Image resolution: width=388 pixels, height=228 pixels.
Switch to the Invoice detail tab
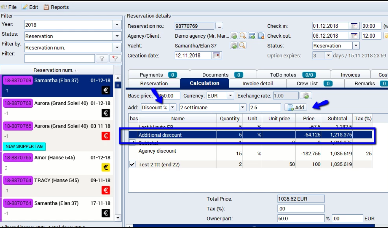point(258,83)
